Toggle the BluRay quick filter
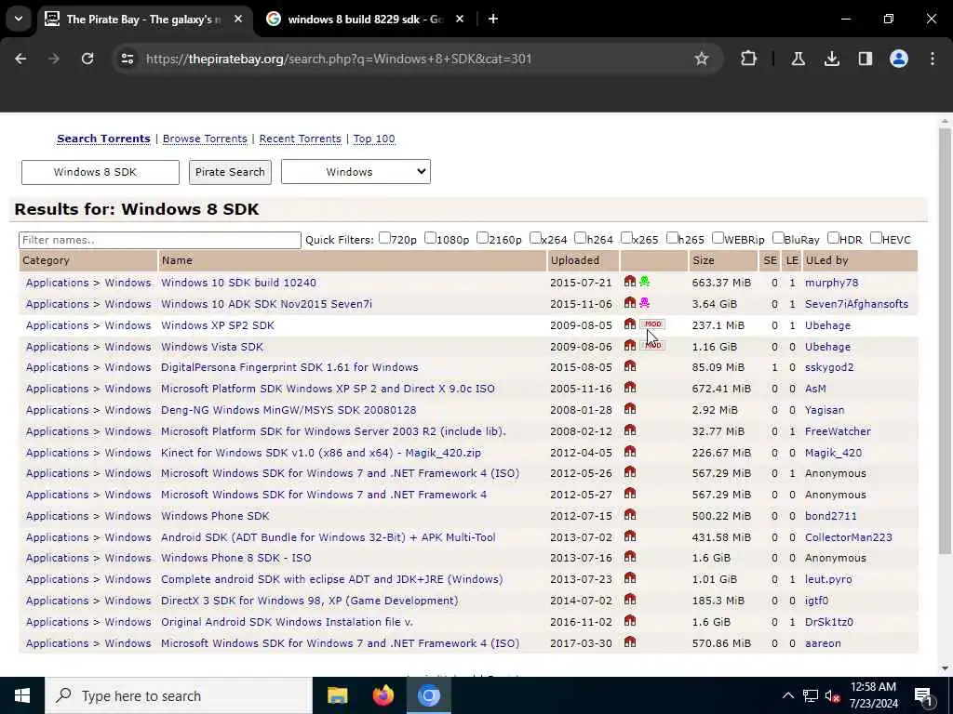The width and height of the screenshot is (953, 714). 778,237
